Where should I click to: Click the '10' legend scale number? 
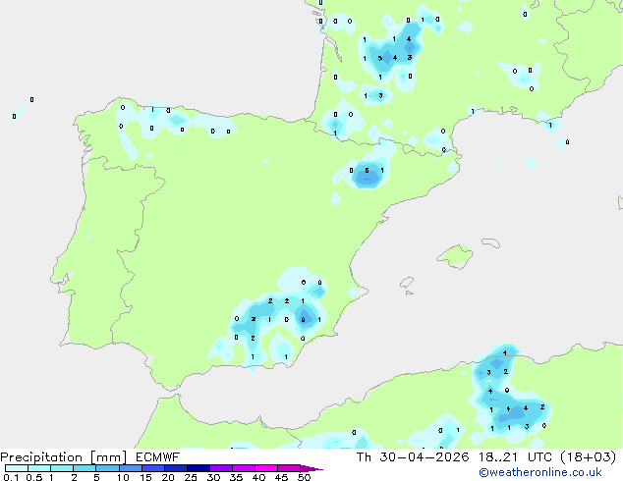click(x=123, y=477)
